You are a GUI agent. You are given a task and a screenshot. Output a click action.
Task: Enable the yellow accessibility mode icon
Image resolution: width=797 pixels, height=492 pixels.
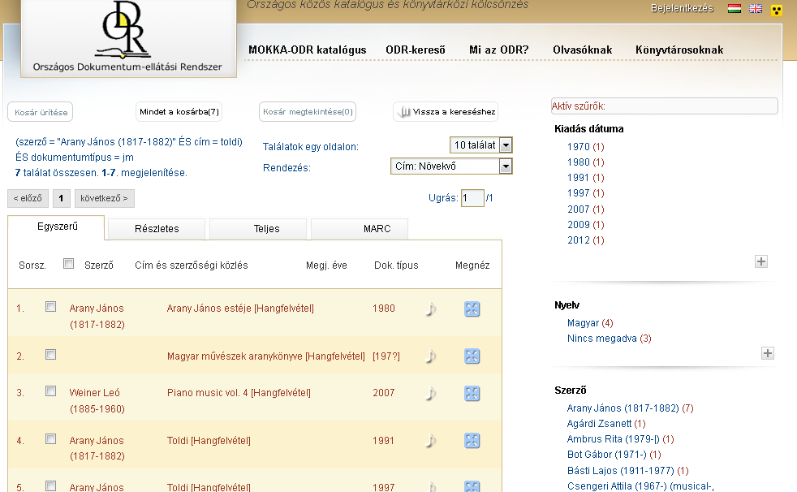pyautogui.click(x=777, y=10)
